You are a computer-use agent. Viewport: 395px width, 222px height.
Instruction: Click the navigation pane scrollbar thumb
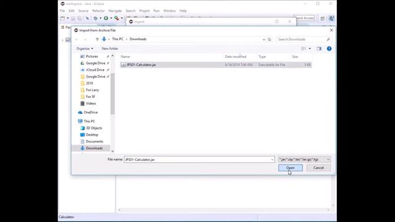[x=112, y=93]
